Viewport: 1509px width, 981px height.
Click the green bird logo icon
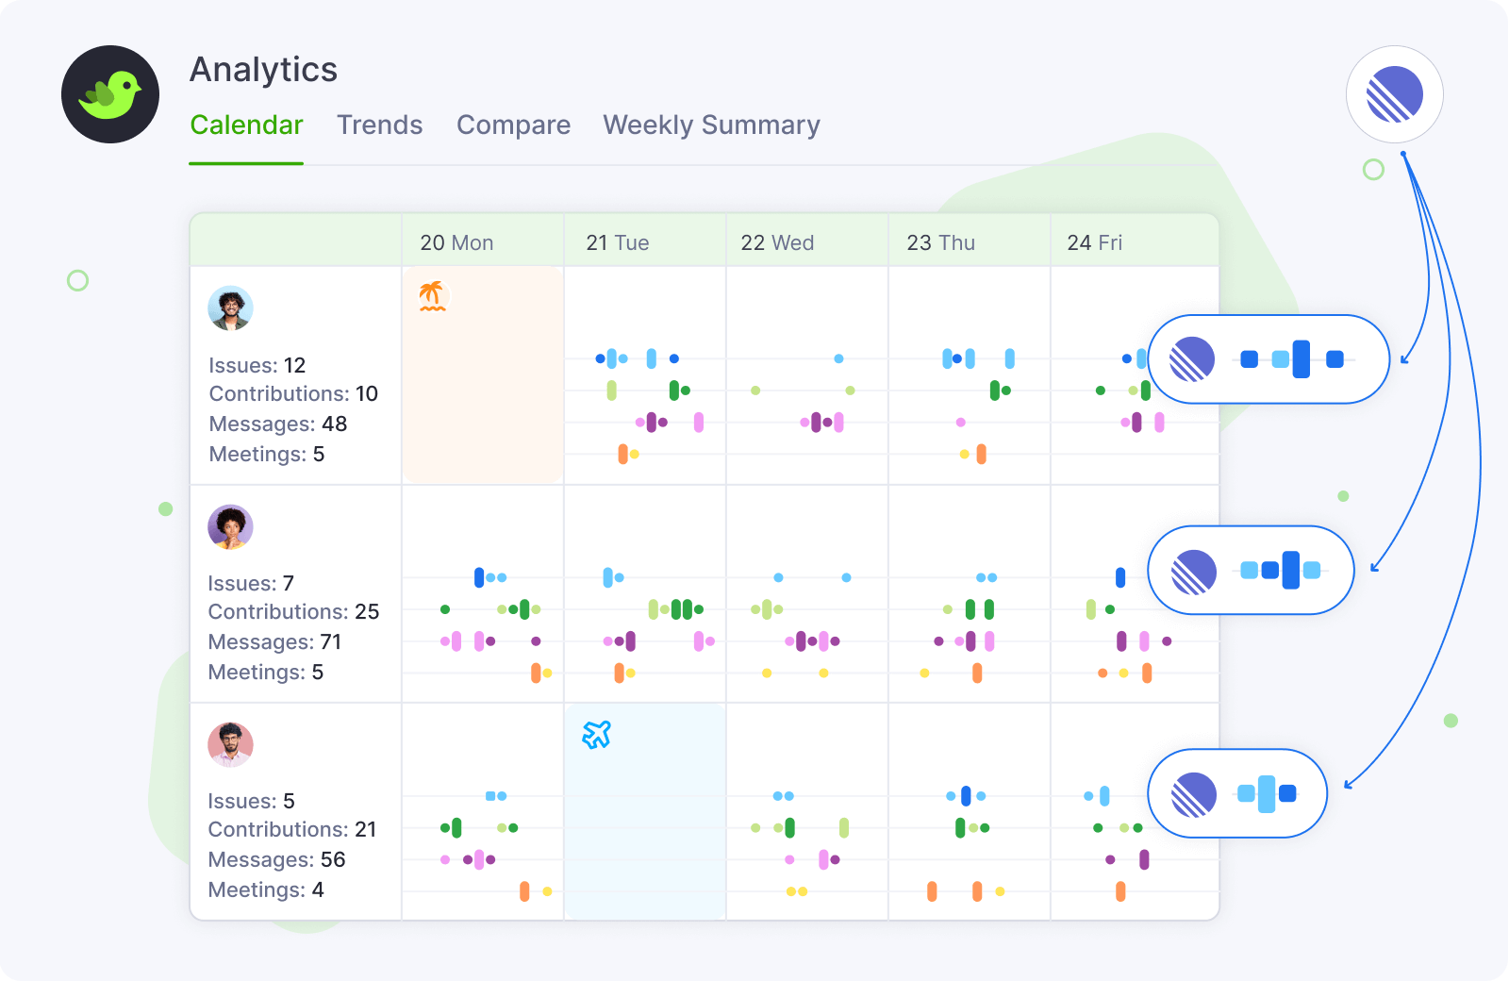tap(110, 94)
